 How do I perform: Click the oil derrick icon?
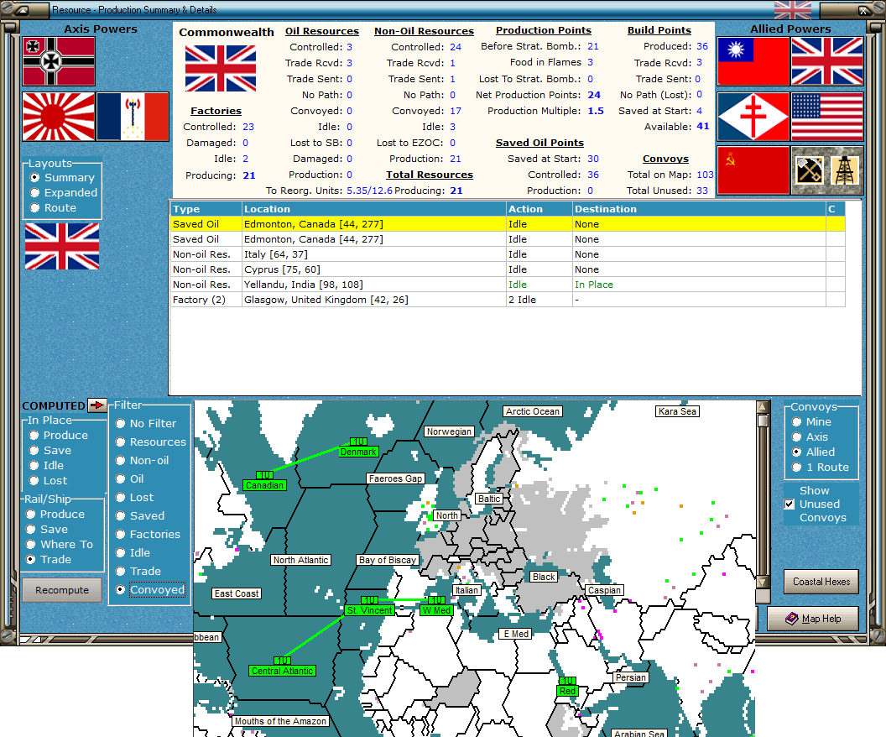[x=845, y=170]
